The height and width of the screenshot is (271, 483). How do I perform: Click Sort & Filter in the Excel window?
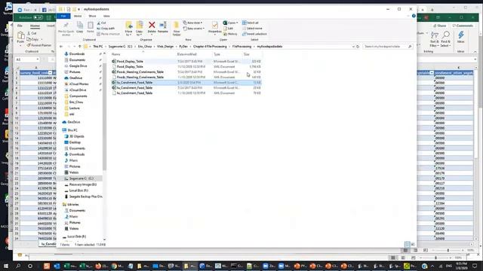435,39
